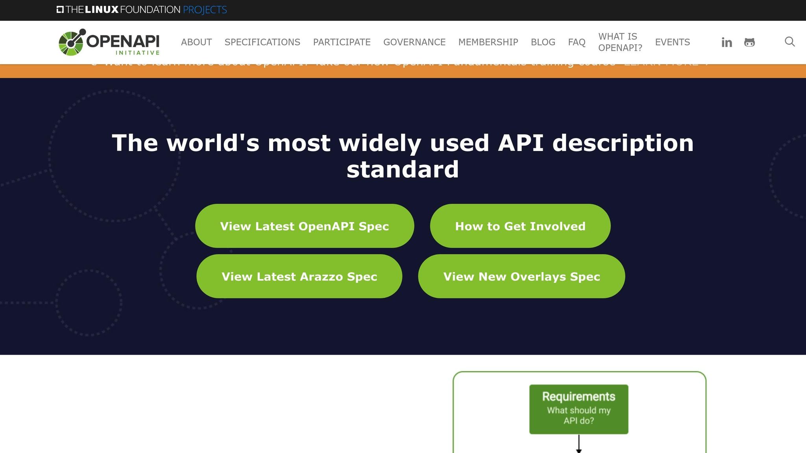This screenshot has width=806, height=453.
Task: Expand the Specifications menu
Action: [x=262, y=42]
